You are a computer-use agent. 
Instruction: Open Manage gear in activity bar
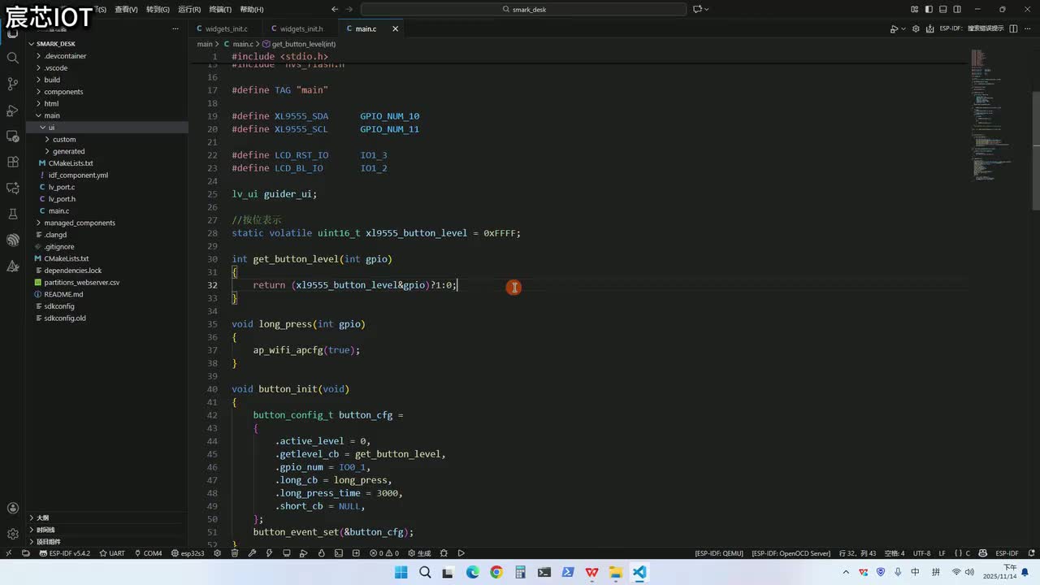click(12, 534)
